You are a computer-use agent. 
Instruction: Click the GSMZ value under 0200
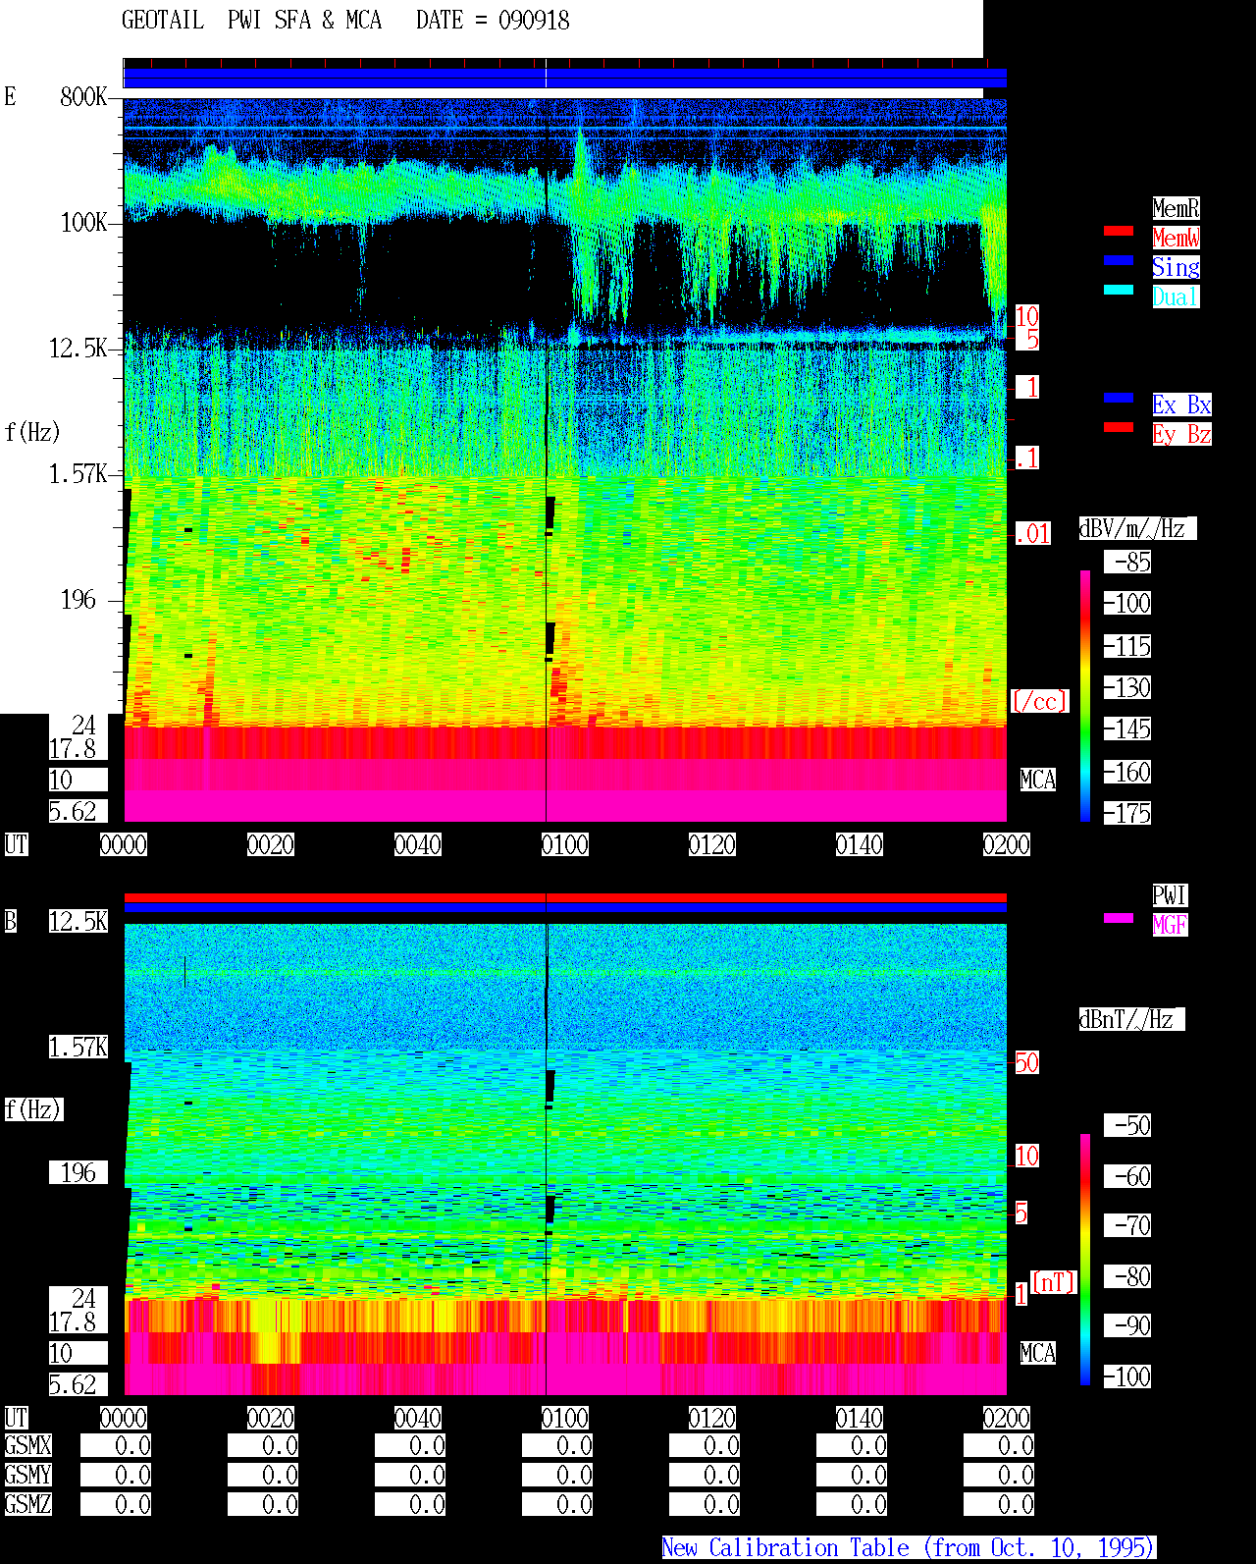(999, 1504)
